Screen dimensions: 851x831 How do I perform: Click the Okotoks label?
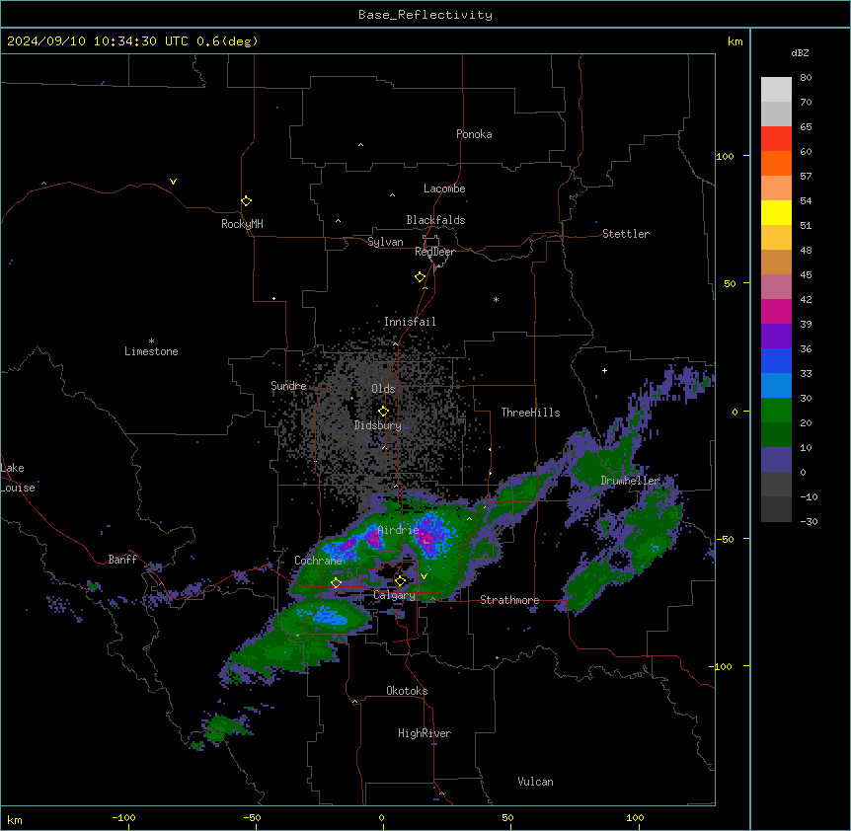pos(407,691)
